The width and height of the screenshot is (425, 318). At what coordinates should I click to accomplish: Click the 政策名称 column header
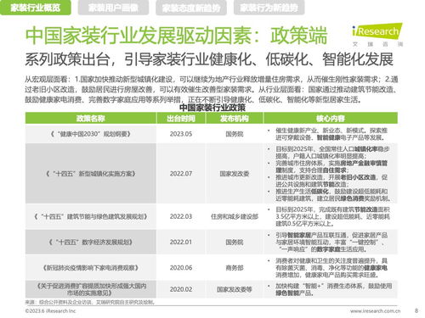tap(91, 118)
